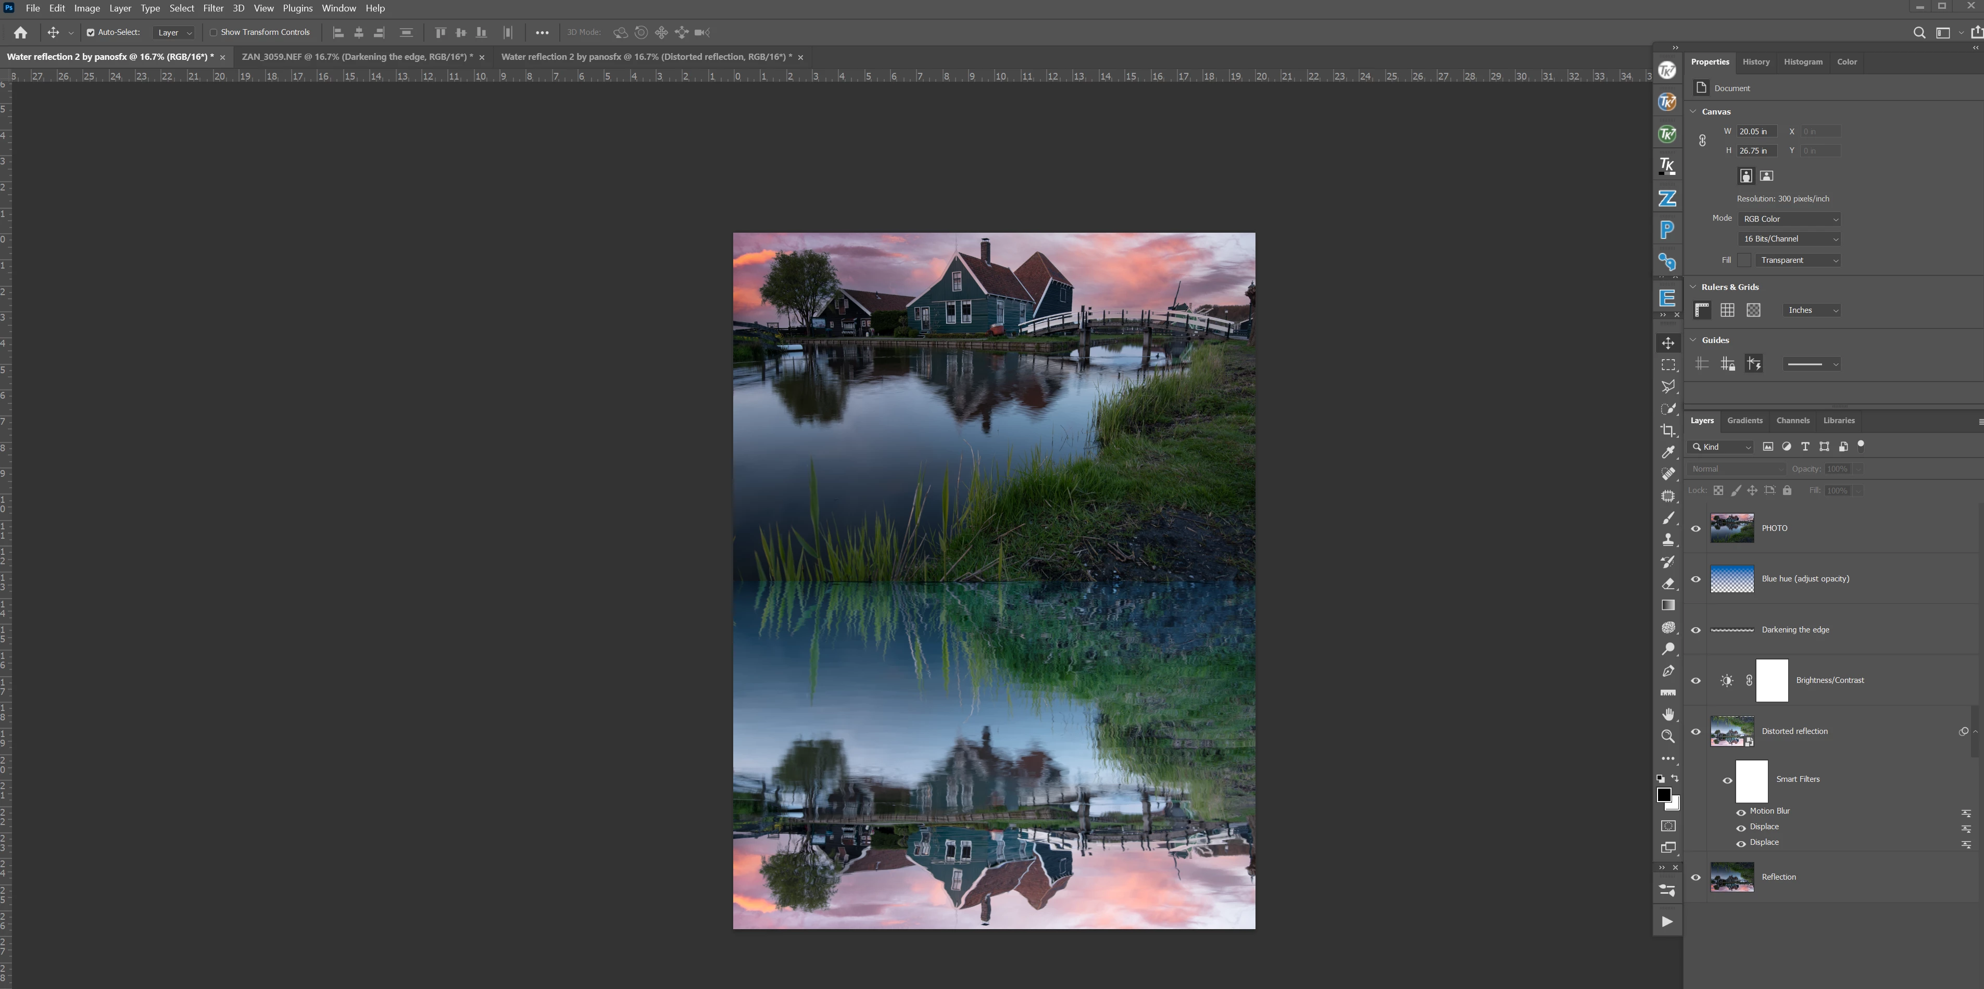Toggle visibility of Motion Blur filter
Image resolution: width=1984 pixels, height=989 pixels.
pos(1741,812)
